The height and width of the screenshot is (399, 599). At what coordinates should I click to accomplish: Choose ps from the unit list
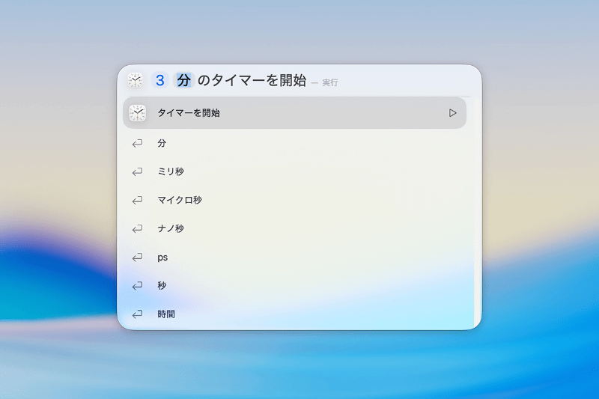(x=294, y=257)
